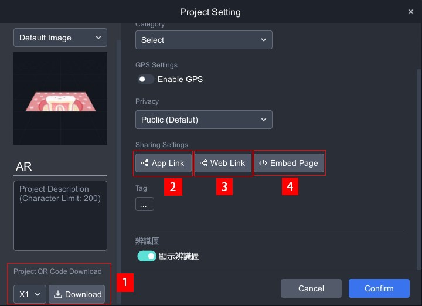The image size is (422, 306).
Task: Click the red annotation marker 3
Action: point(224,186)
